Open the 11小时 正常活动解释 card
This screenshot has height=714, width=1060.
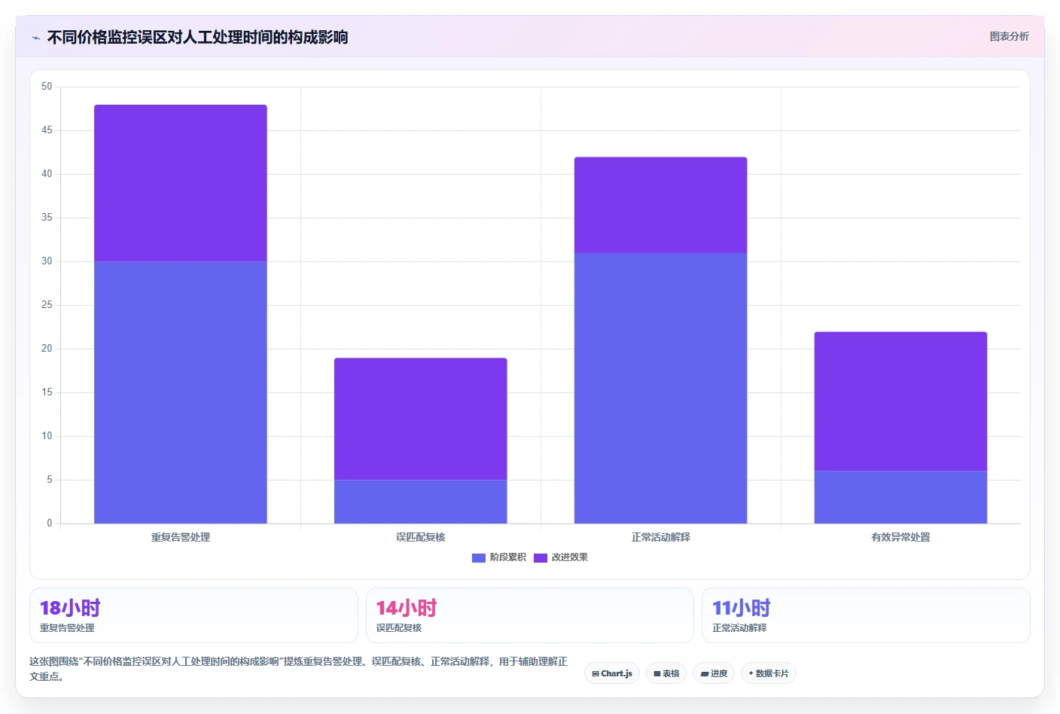coord(866,615)
